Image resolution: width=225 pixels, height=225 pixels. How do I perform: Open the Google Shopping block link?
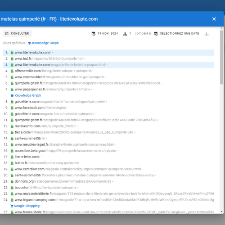tap(27, 206)
